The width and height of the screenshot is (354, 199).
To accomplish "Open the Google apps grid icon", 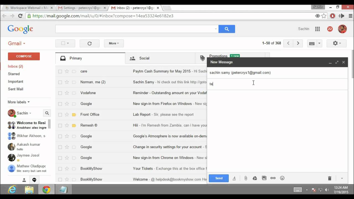I will point(317,29).
